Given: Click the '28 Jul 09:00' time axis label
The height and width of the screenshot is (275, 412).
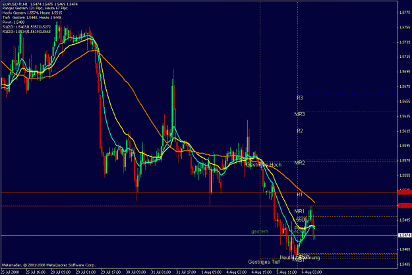Looking at the screenshot, I should click(x=61, y=272).
